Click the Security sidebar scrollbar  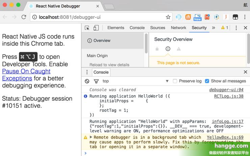click(x=146, y=43)
